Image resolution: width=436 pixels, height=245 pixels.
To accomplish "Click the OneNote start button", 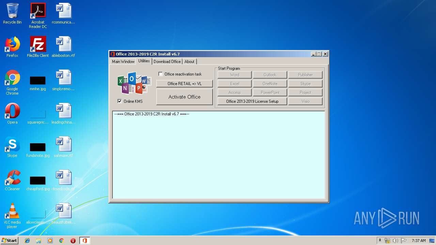I will (x=270, y=84).
